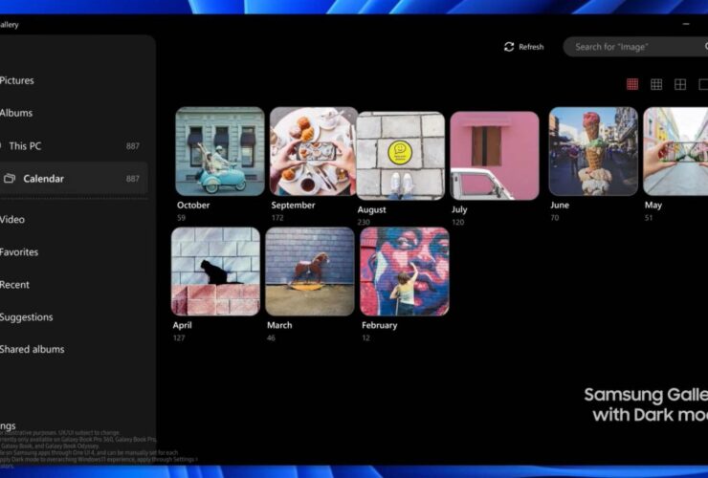Screen dimensions: 708x478
Task: Switch to the medium grid view icon
Action: point(656,84)
